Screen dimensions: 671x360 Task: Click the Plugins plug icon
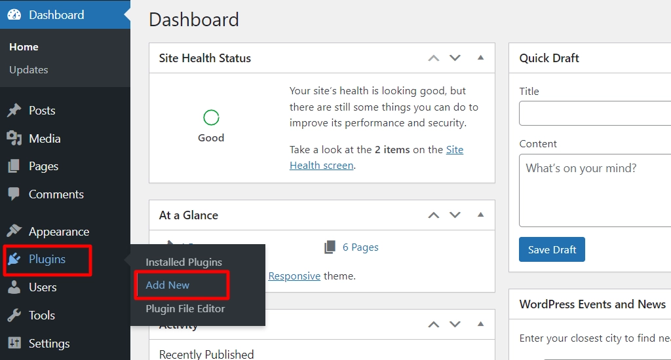(x=14, y=259)
